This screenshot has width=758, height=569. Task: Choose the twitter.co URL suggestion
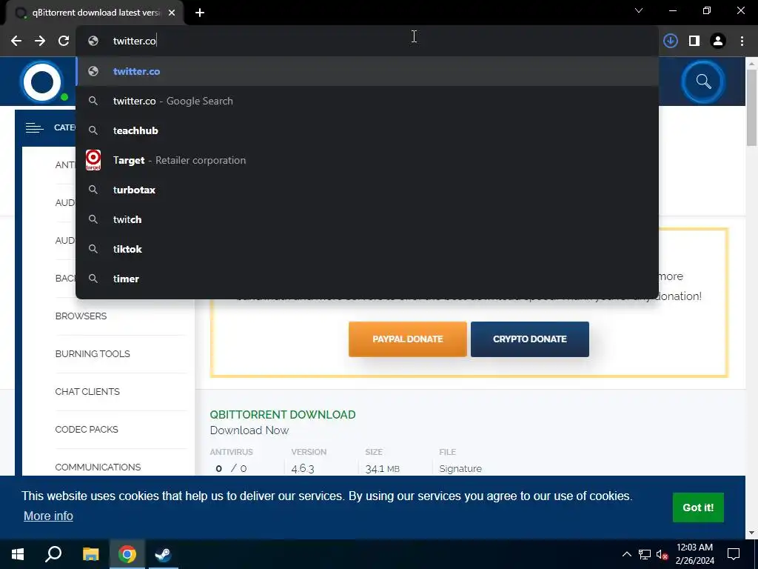tap(367, 71)
